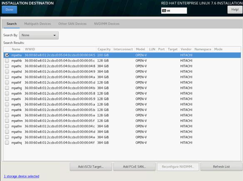Check the mpathb 128 GiB device checkbox

coord(7,61)
